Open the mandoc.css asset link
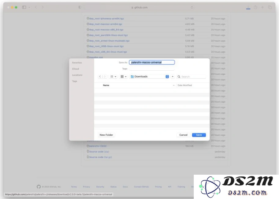 [x=96, y=57]
